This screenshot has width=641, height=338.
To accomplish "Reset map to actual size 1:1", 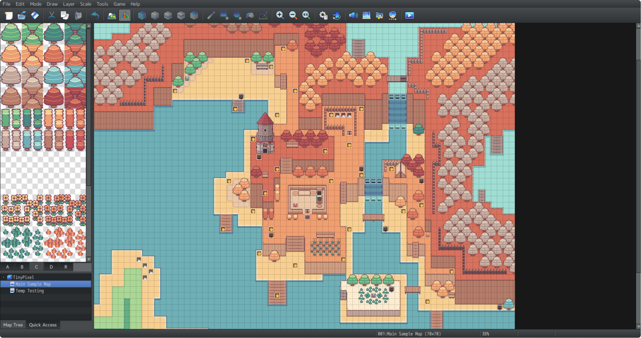I will [306, 16].
